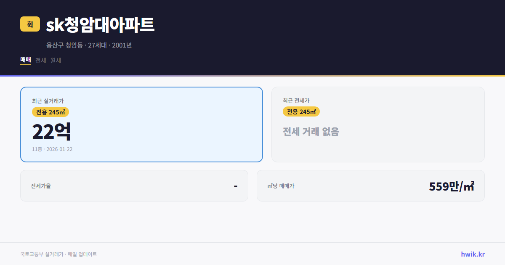
Task: Select the 전용 245㎡ badge on the jeonse card
Action: 301,111
